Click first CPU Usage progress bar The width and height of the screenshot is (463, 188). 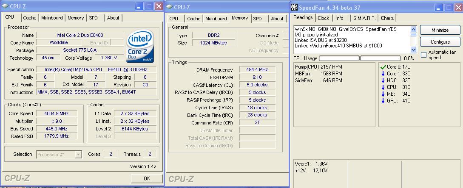coord(339,58)
